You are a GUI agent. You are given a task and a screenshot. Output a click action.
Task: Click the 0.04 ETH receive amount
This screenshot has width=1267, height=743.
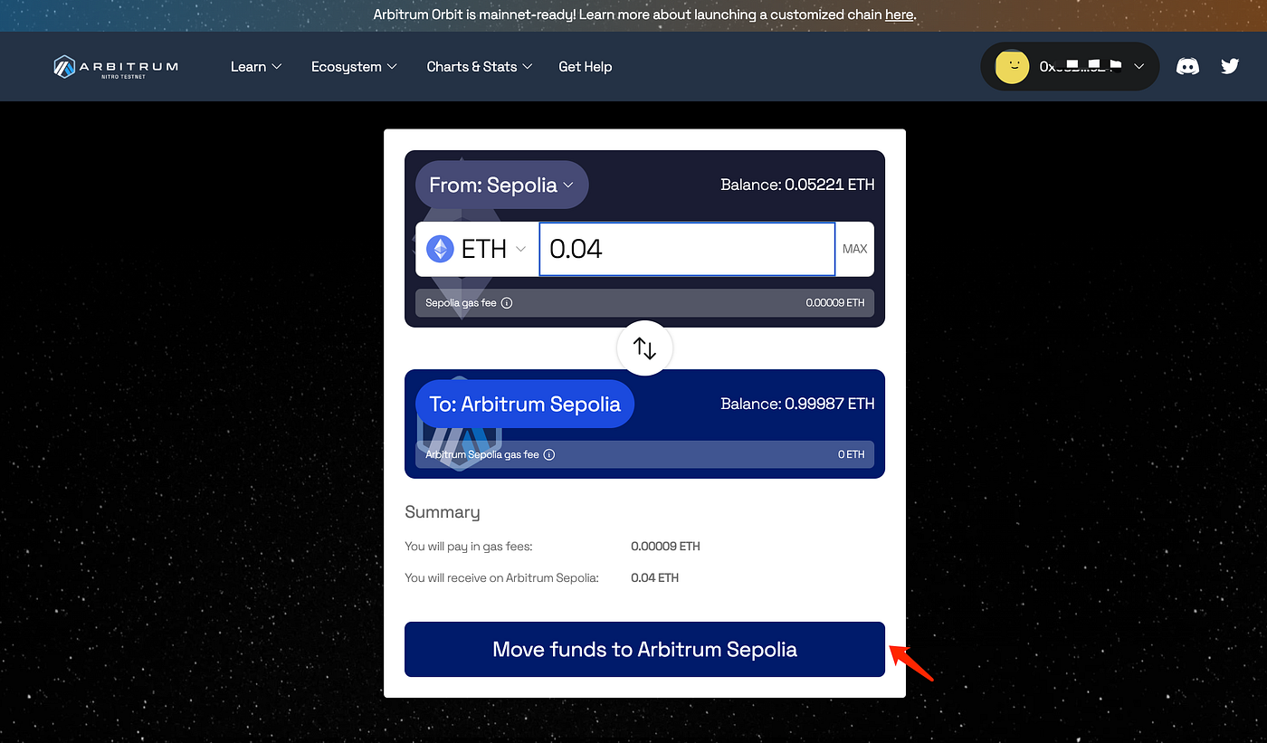pyautogui.click(x=655, y=577)
